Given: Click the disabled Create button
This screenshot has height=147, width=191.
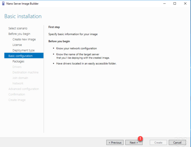Looking at the screenshot, I should (158, 143).
